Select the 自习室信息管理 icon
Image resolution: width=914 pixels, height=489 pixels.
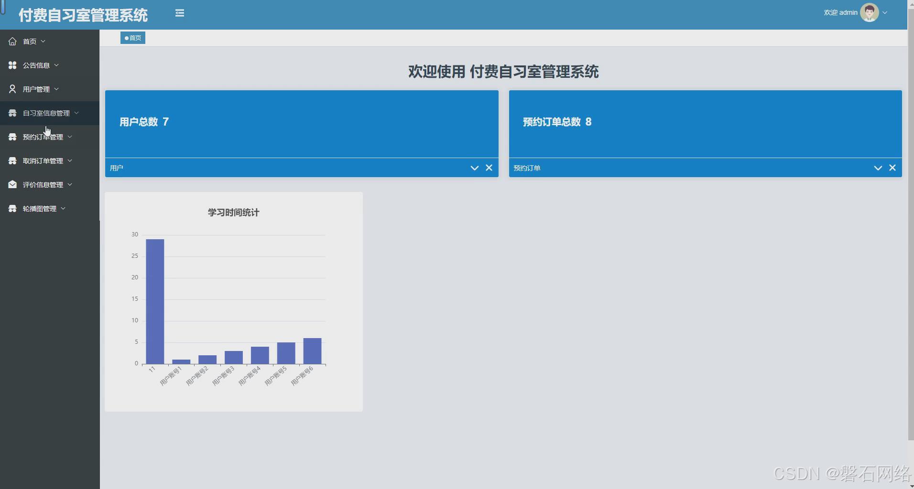12,113
